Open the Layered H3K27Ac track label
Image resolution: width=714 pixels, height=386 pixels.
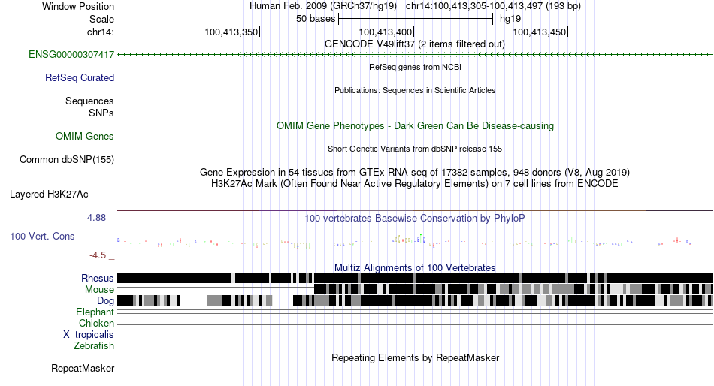click(49, 195)
